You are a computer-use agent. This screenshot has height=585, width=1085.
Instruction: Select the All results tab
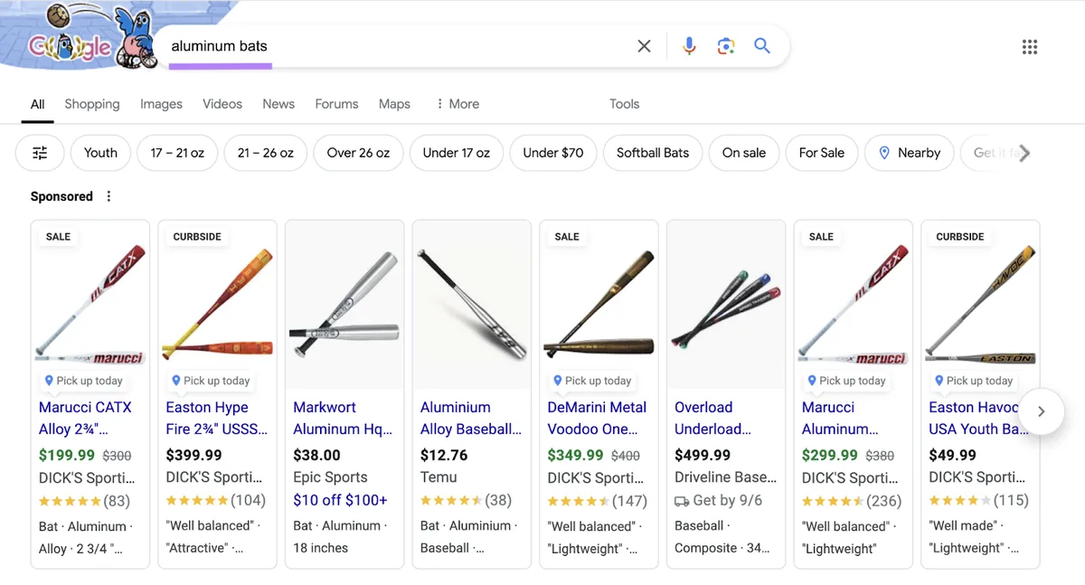37,104
